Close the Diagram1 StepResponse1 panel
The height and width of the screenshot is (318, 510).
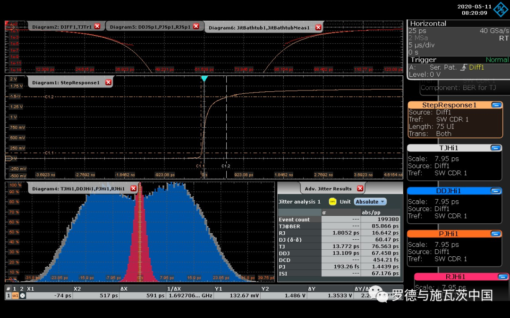point(108,82)
